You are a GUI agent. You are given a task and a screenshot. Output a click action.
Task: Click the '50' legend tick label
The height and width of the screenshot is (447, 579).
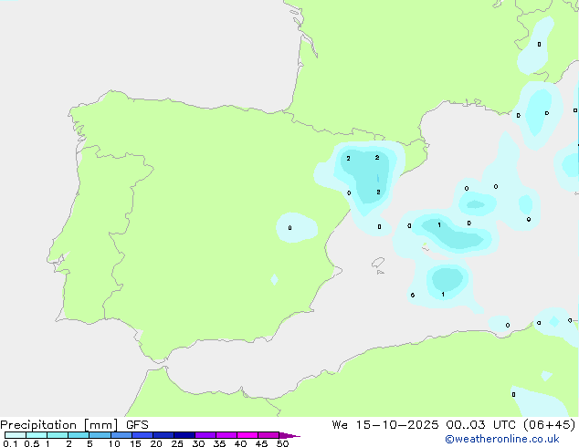pyautogui.click(x=282, y=443)
